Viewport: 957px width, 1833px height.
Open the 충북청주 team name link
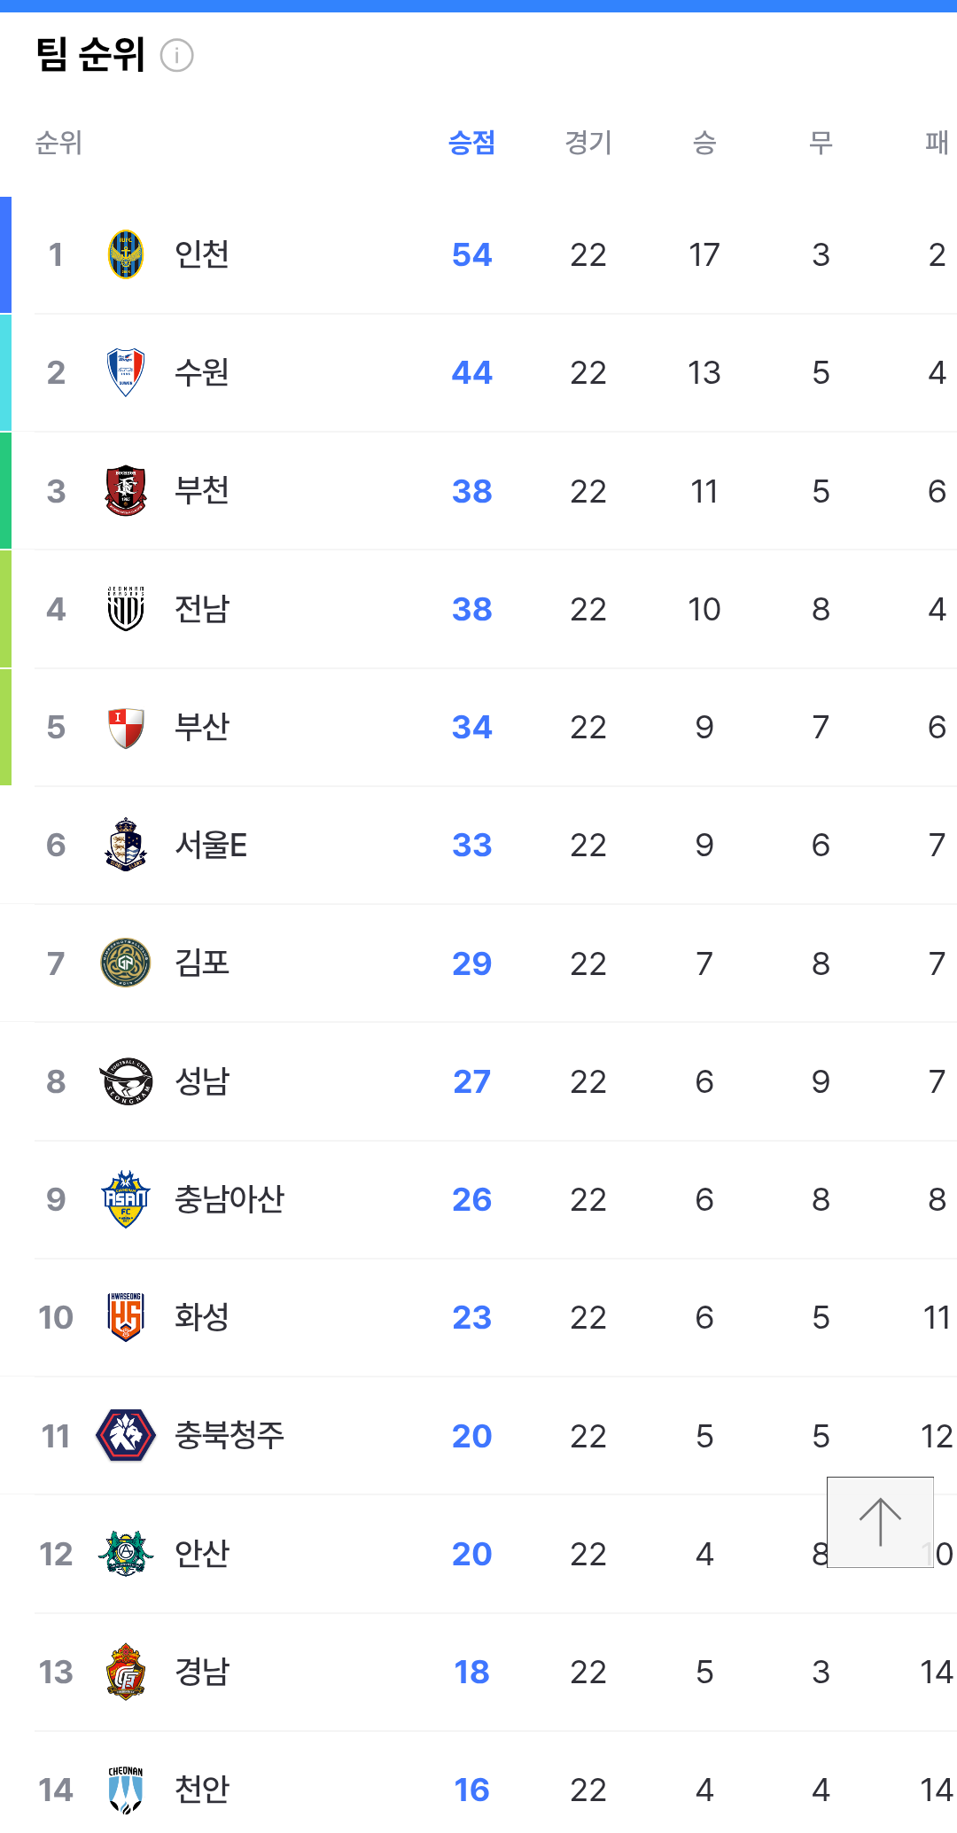click(x=230, y=1435)
